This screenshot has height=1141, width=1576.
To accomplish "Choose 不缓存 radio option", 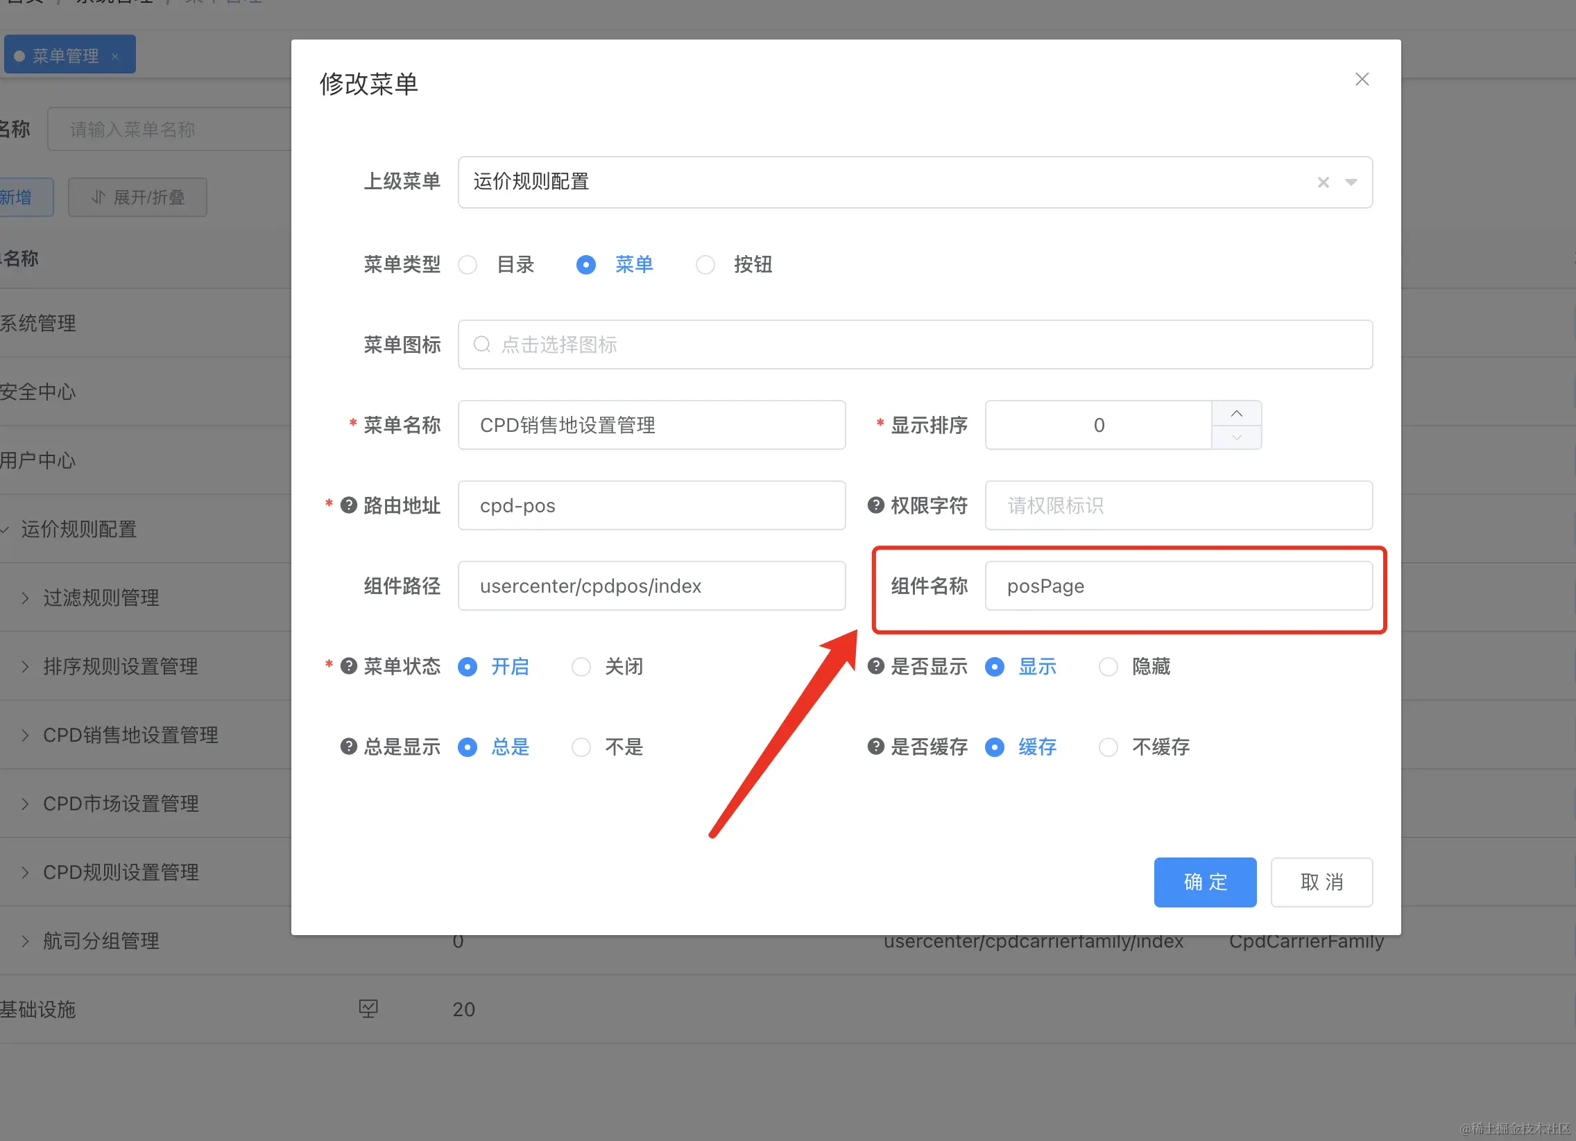I will pos(1108,747).
